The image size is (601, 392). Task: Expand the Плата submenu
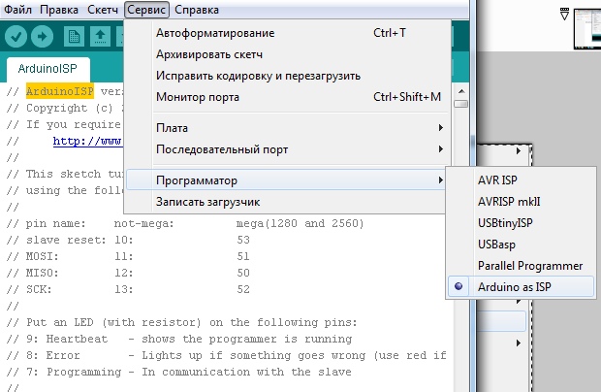[x=288, y=128]
